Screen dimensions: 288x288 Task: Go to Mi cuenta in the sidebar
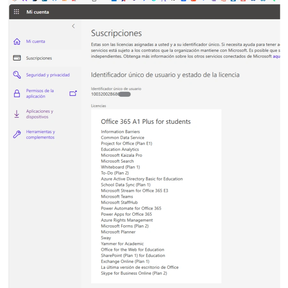coord(36,42)
